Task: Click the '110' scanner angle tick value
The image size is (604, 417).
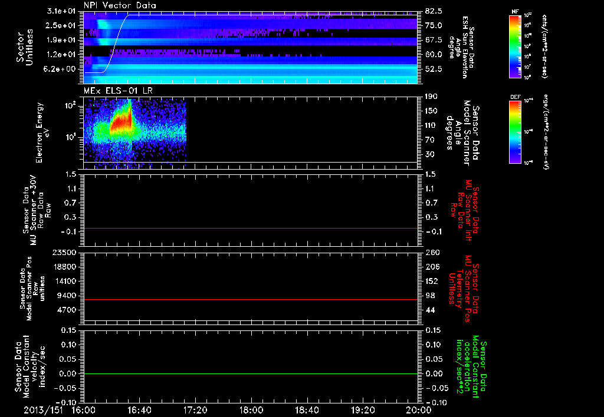Action: tap(431, 125)
